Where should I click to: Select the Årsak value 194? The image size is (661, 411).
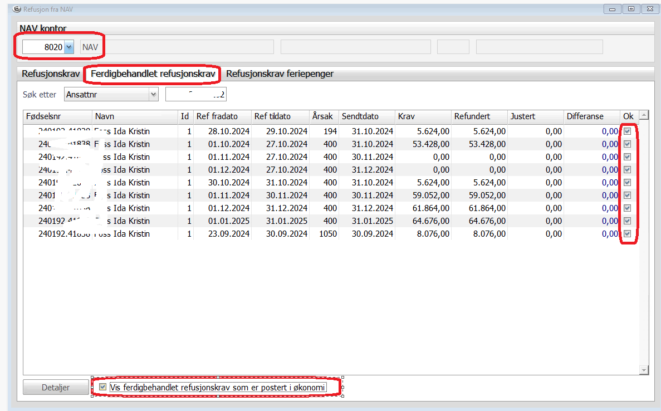coord(330,131)
